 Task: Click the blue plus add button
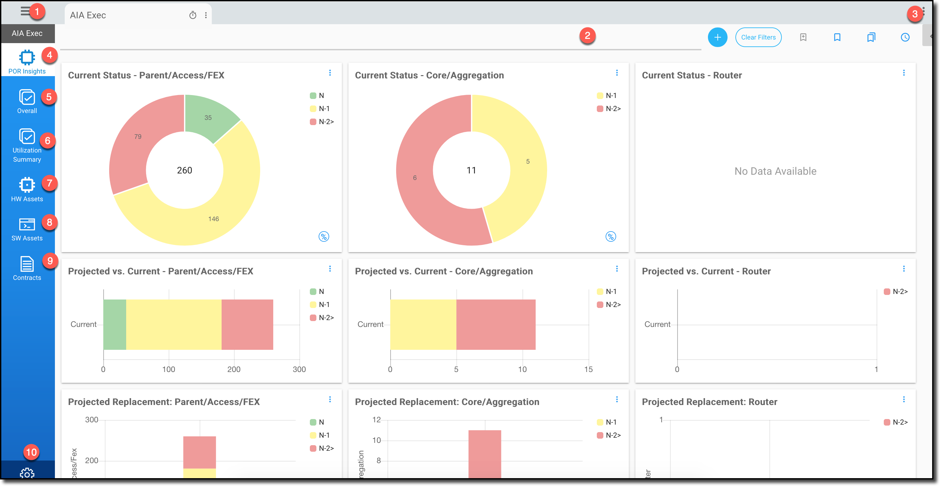[x=717, y=37]
